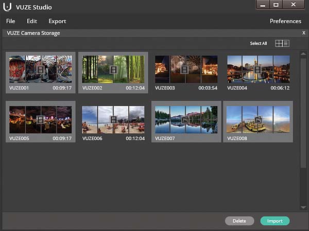Click the VUZE Camera Storage title
Image resolution: width=309 pixels, height=231 pixels.
click(x=33, y=33)
